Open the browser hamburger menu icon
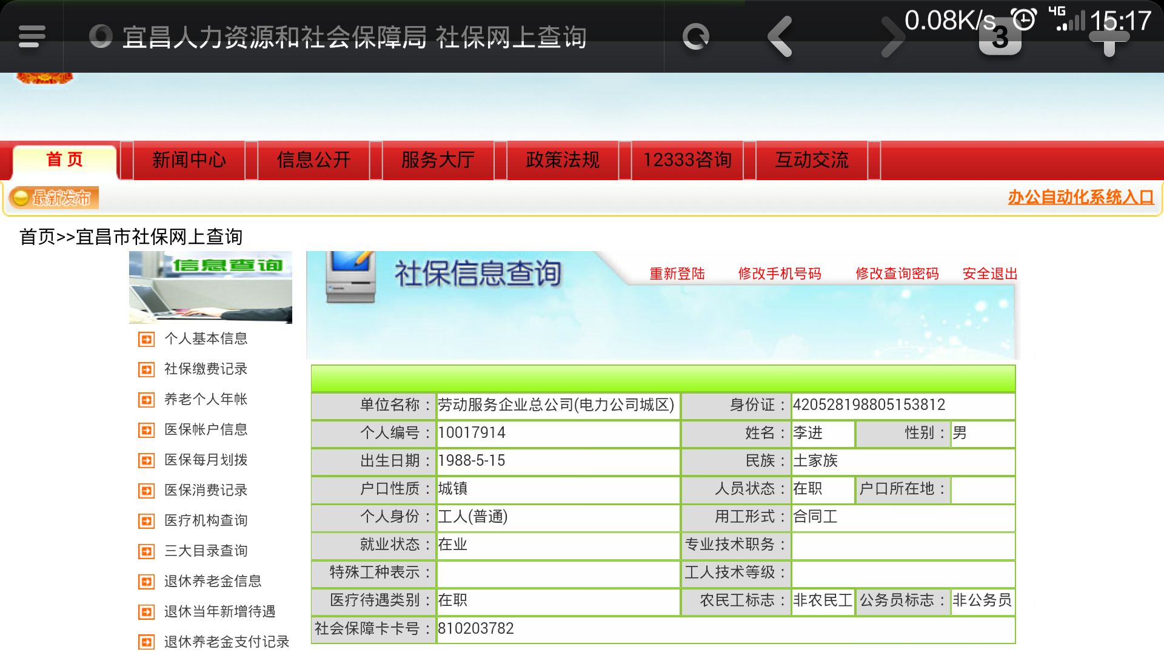Viewport: 1164px width, 655px height. (x=32, y=36)
